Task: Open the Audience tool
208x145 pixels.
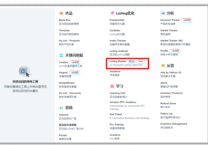Action: coord(115,71)
